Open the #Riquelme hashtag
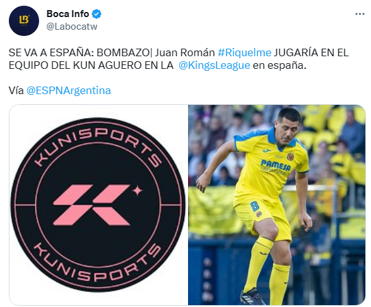 click(x=244, y=52)
